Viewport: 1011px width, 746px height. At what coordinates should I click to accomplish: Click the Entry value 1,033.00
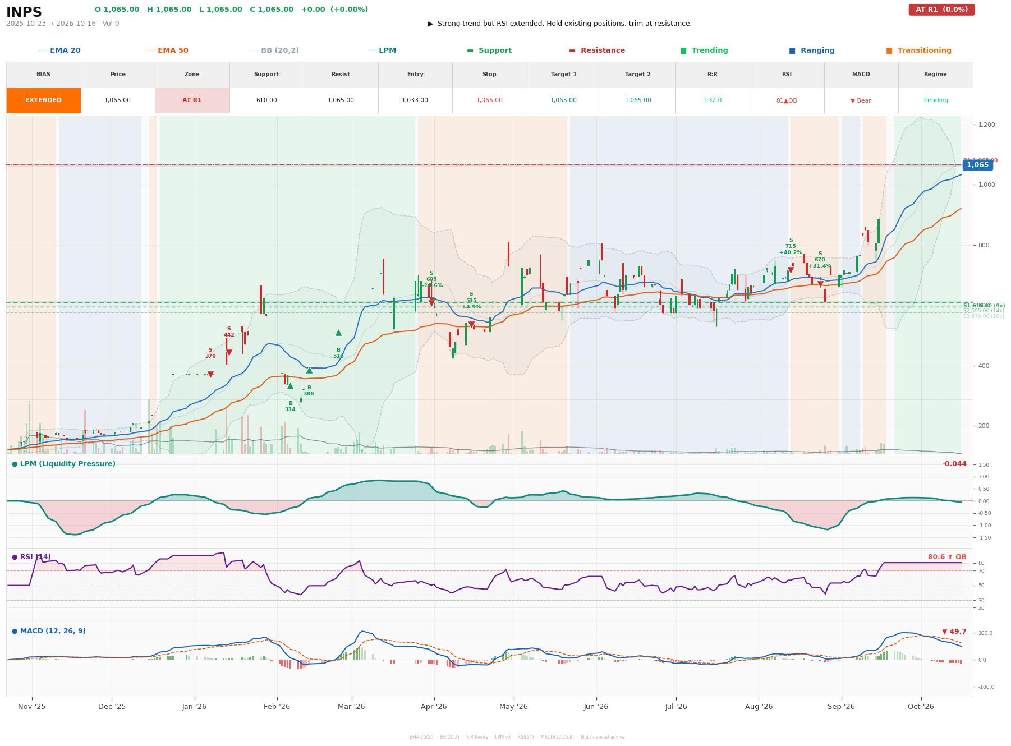pyautogui.click(x=415, y=100)
